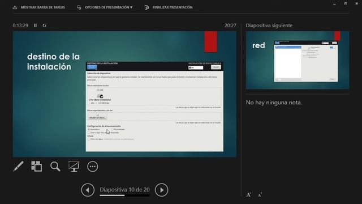Open the see all slides grid
This screenshot has height=204, width=362.
click(x=36, y=166)
